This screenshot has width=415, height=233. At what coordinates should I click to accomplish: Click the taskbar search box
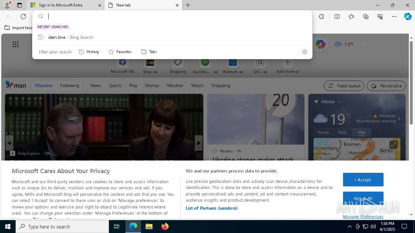62,227
